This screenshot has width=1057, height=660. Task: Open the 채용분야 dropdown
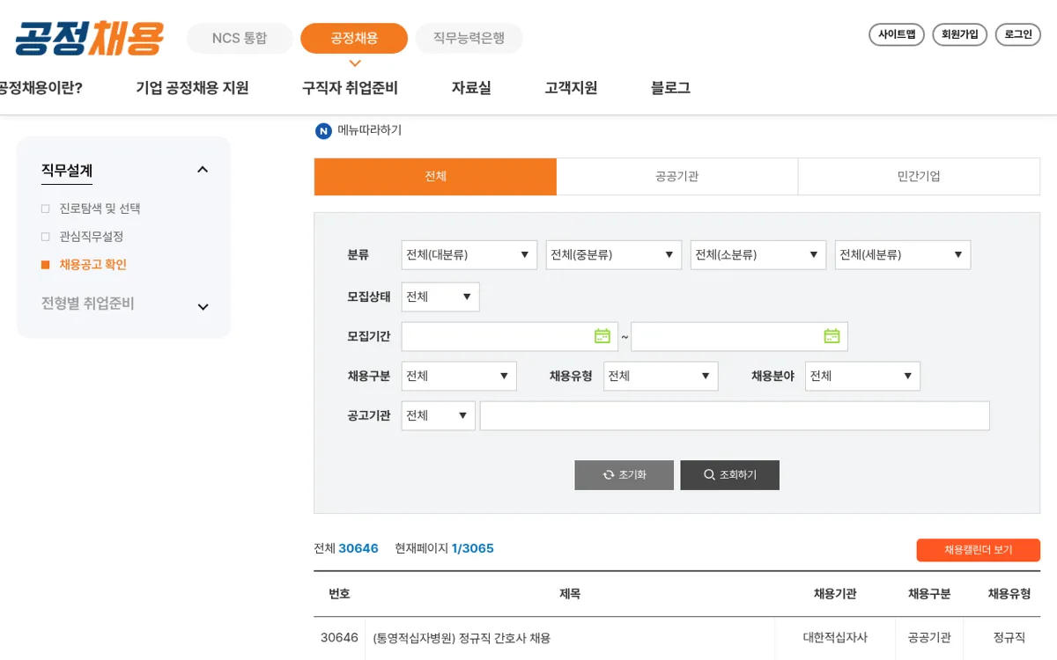(862, 376)
